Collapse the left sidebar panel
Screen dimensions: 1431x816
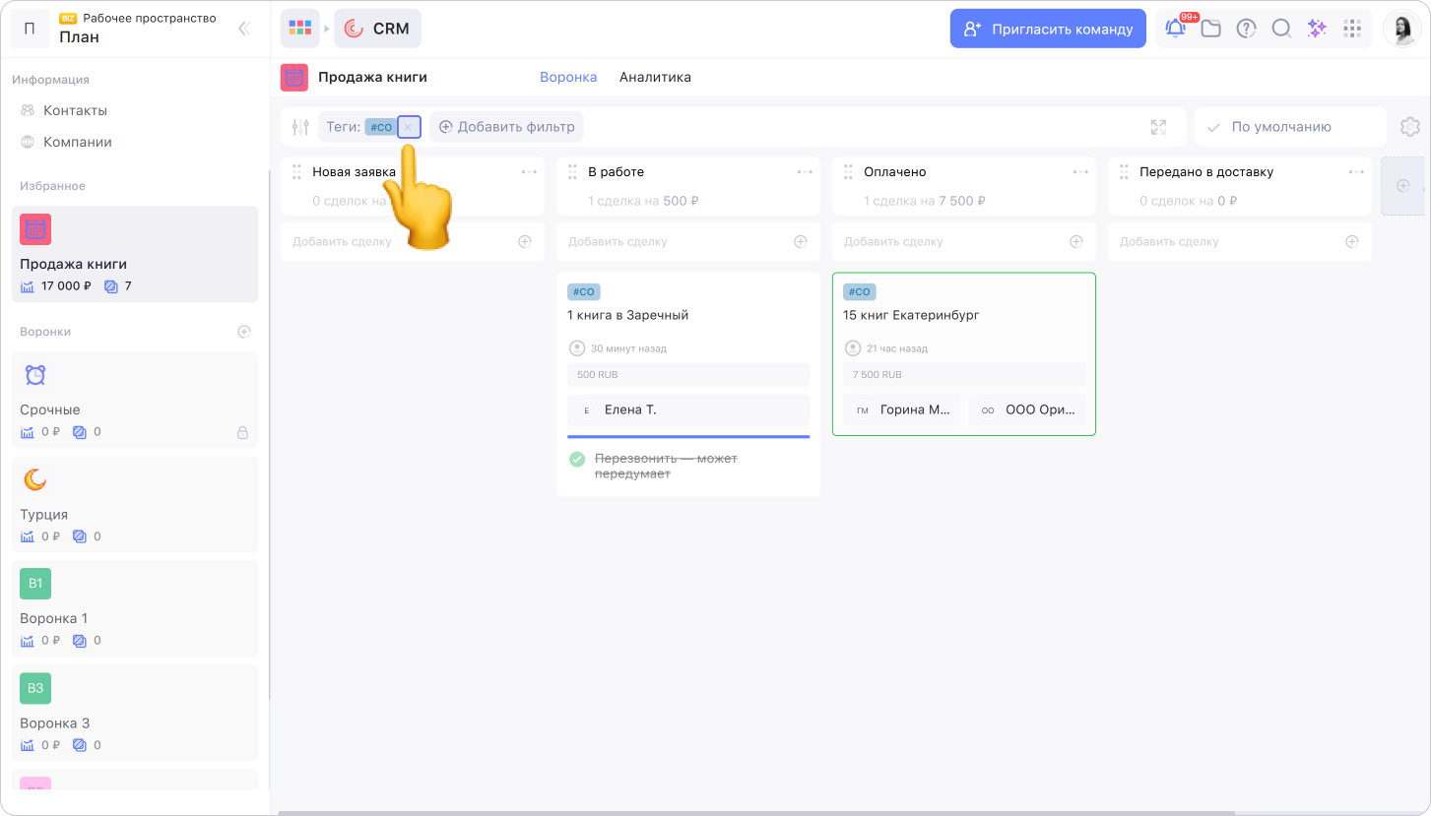click(244, 29)
